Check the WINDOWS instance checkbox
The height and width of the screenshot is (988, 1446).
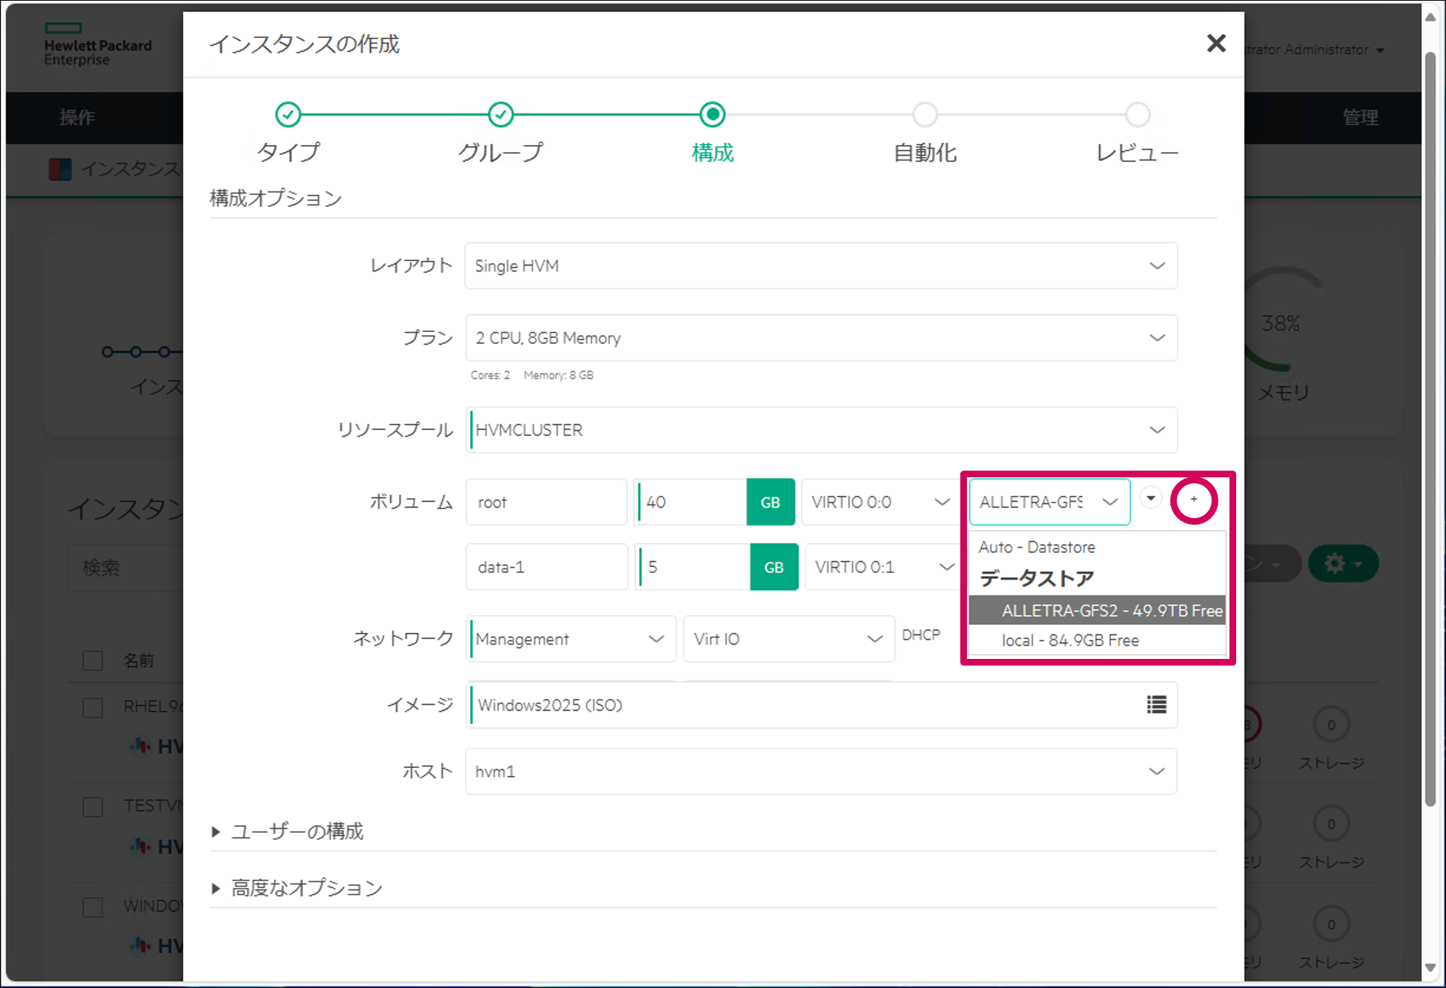pyautogui.click(x=92, y=906)
